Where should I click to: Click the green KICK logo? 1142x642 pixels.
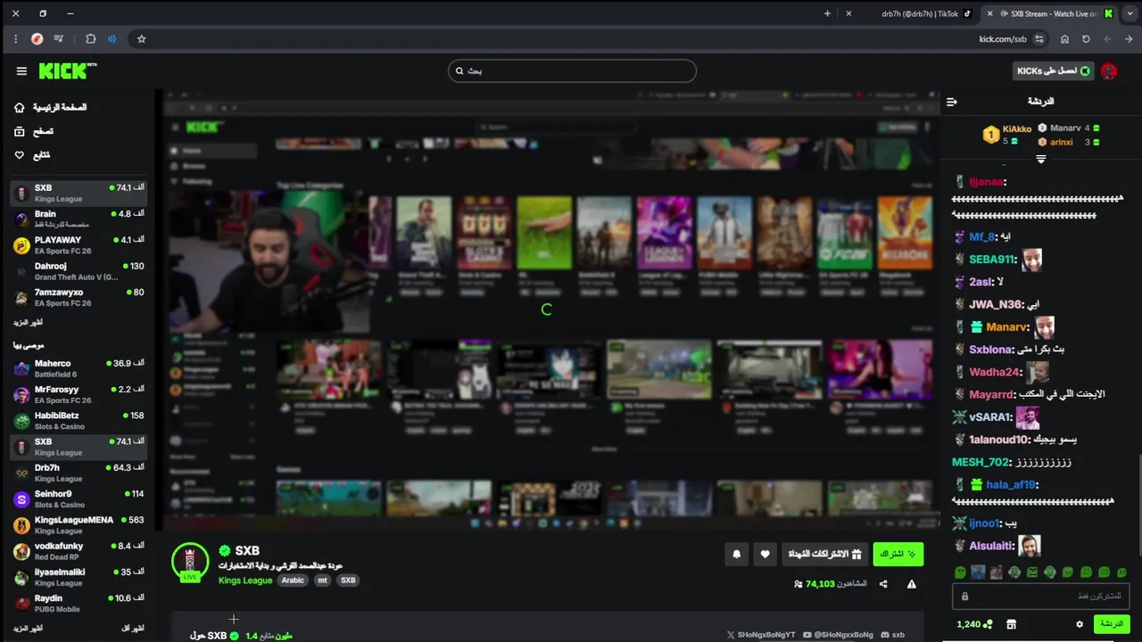[x=67, y=71]
